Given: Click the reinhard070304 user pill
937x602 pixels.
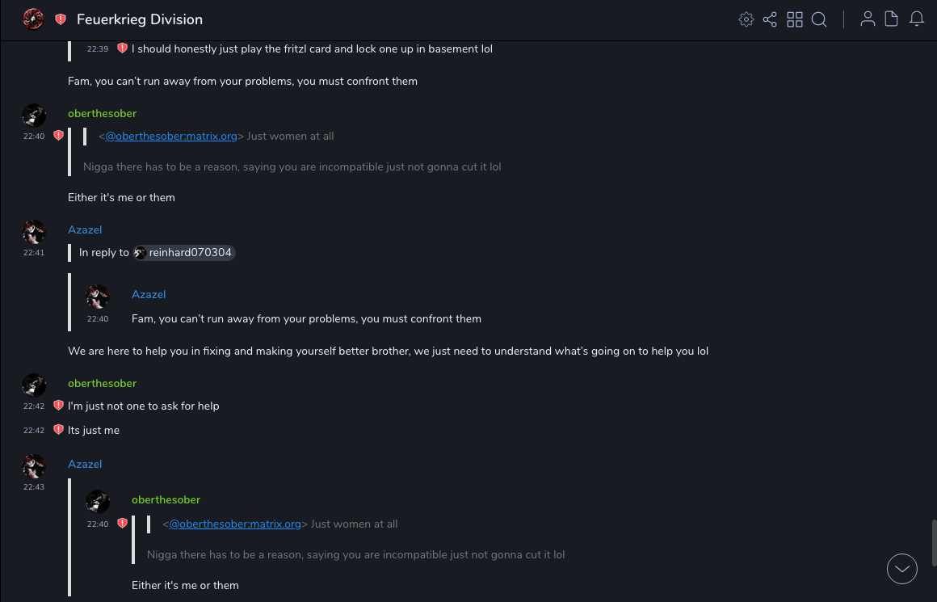Looking at the screenshot, I should pyautogui.click(x=185, y=253).
